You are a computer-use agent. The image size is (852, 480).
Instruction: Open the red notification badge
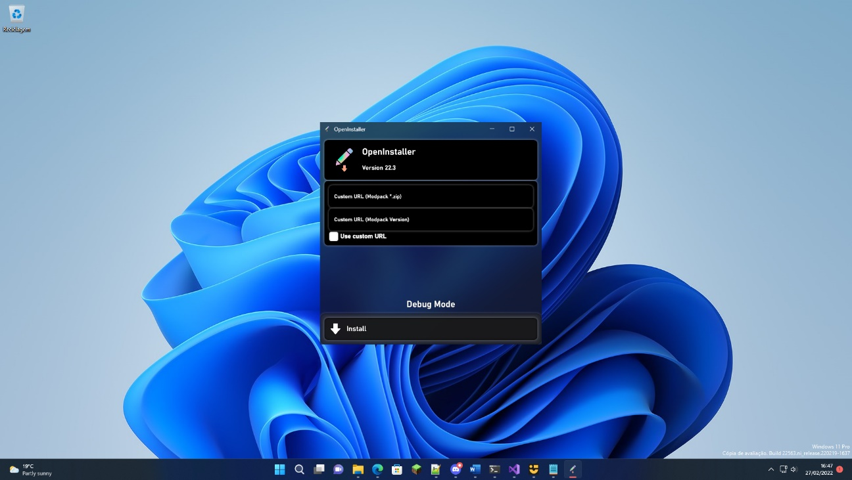click(840, 469)
